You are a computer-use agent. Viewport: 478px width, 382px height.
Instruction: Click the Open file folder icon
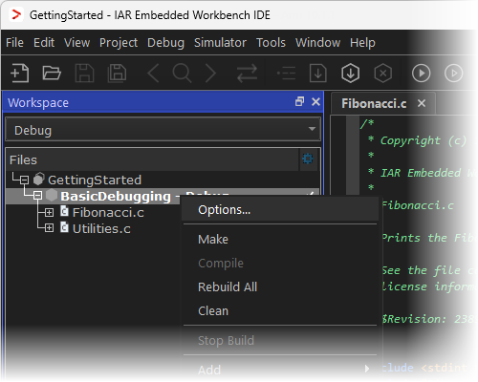click(52, 73)
